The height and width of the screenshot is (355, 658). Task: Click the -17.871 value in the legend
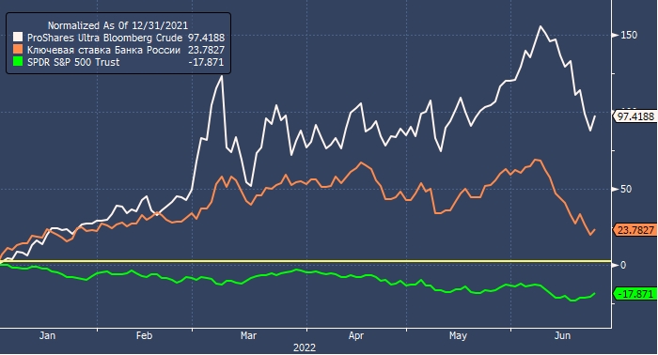point(206,62)
